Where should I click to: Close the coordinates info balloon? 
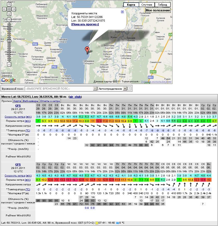(x=123, y=12)
